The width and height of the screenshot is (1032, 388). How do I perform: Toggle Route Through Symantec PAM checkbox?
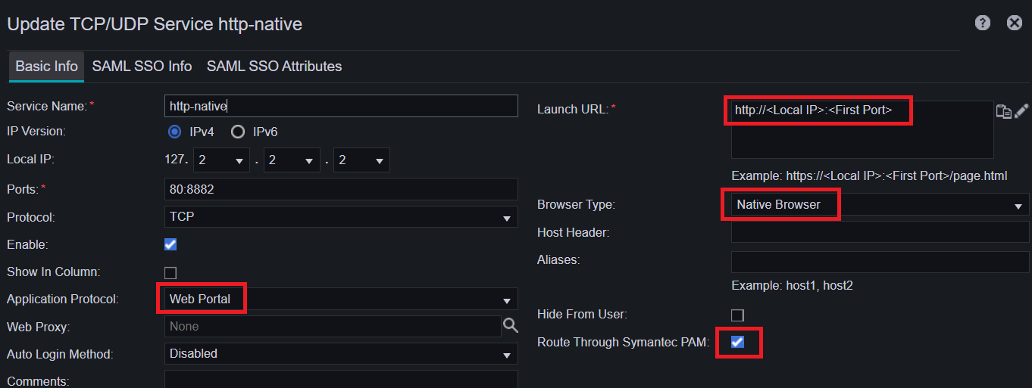tap(737, 342)
